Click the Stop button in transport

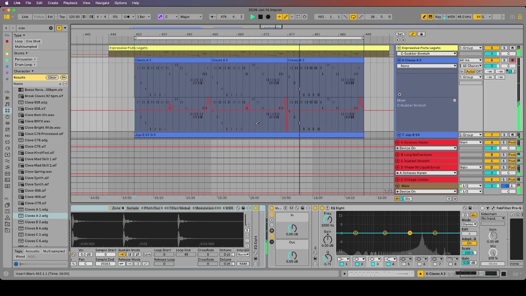[x=260, y=17]
